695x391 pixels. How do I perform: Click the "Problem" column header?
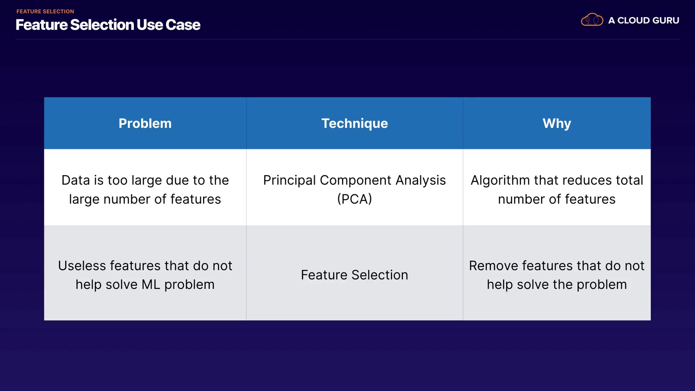(x=145, y=123)
